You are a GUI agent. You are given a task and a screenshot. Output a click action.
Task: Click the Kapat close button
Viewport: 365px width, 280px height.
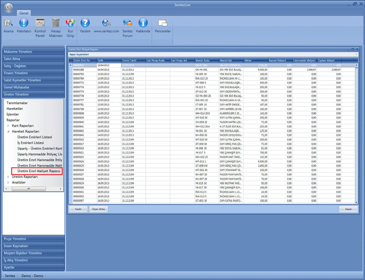coord(348,209)
